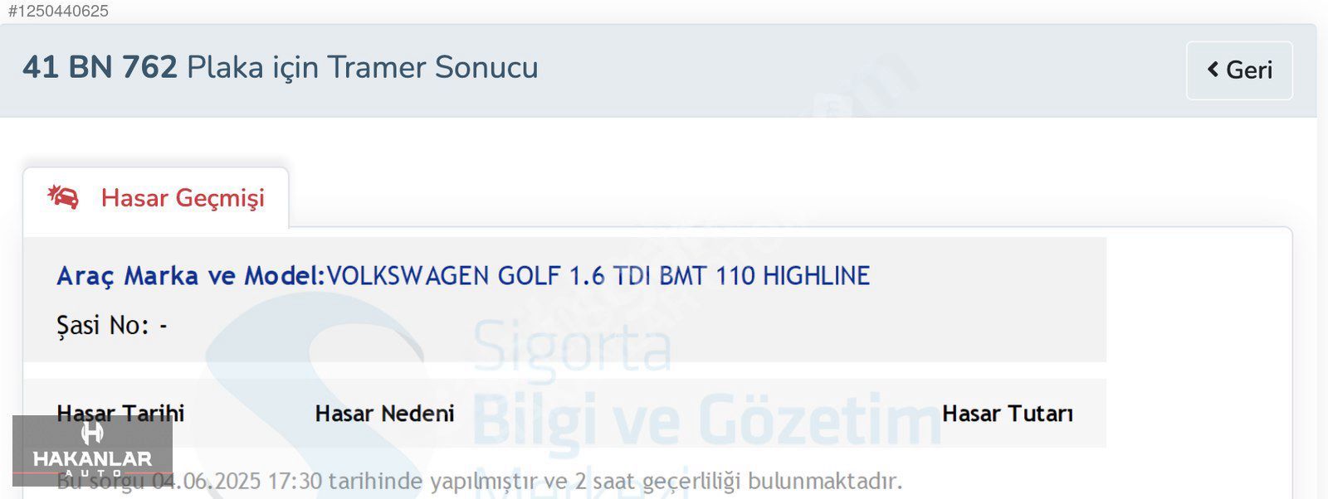Click the Şasi No field text
The height and width of the screenshot is (499, 1328).
(x=112, y=325)
